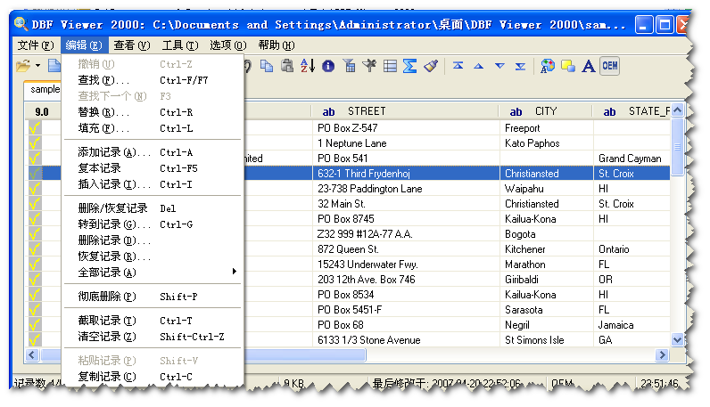Select 截取记录(T) menu entry

(x=153, y=321)
